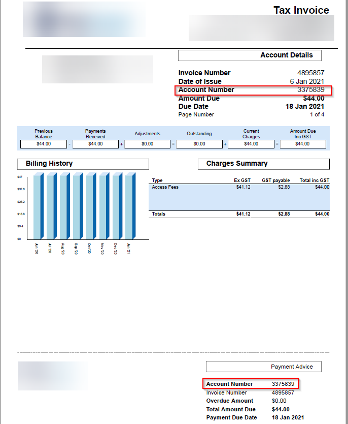
Task: Click the Outstanding amount box
Action: tap(199, 144)
